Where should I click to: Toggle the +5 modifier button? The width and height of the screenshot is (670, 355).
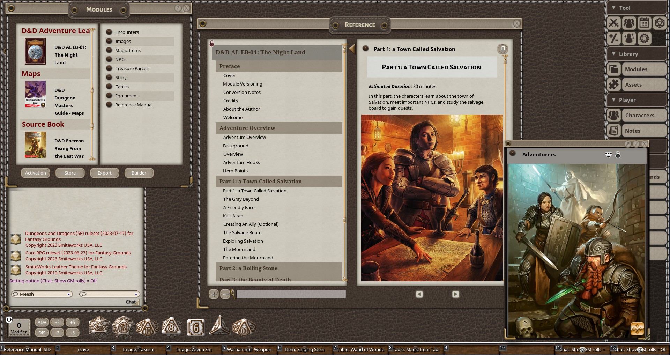coord(73,323)
